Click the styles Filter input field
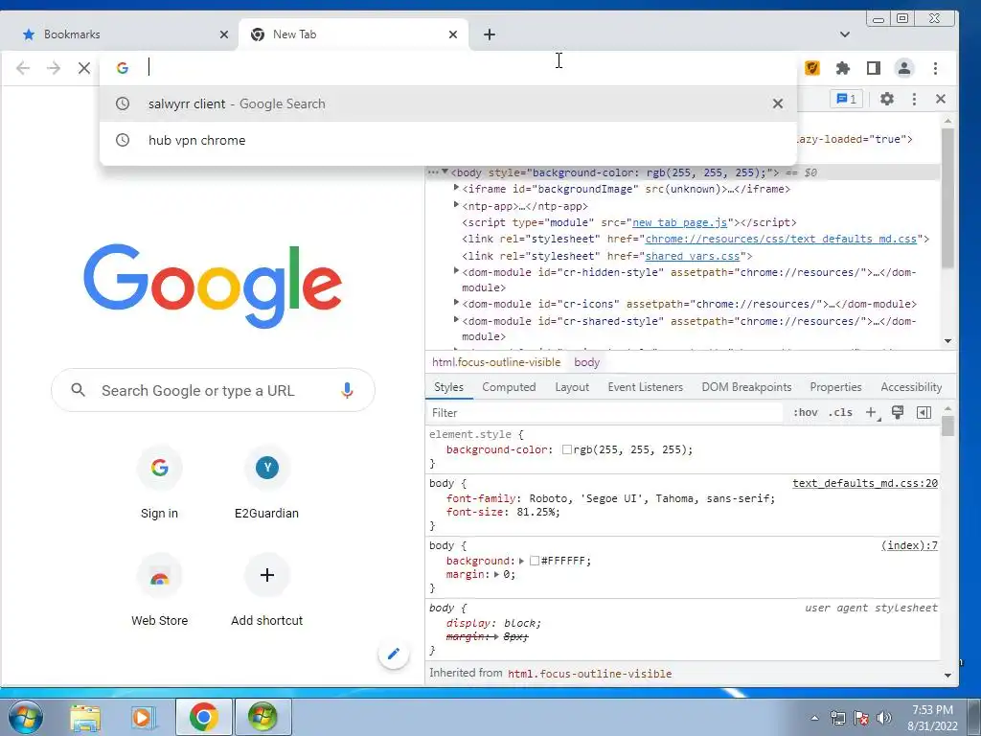This screenshot has width=981, height=736. [605, 413]
